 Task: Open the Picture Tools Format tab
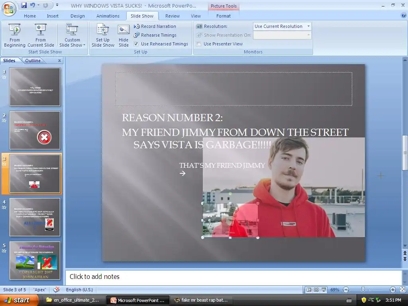tap(223, 16)
